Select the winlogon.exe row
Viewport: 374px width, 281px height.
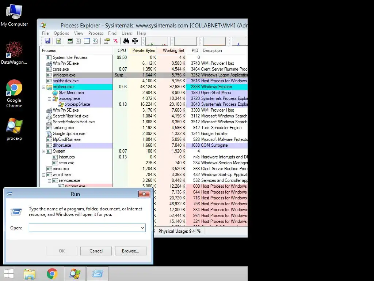144,75
